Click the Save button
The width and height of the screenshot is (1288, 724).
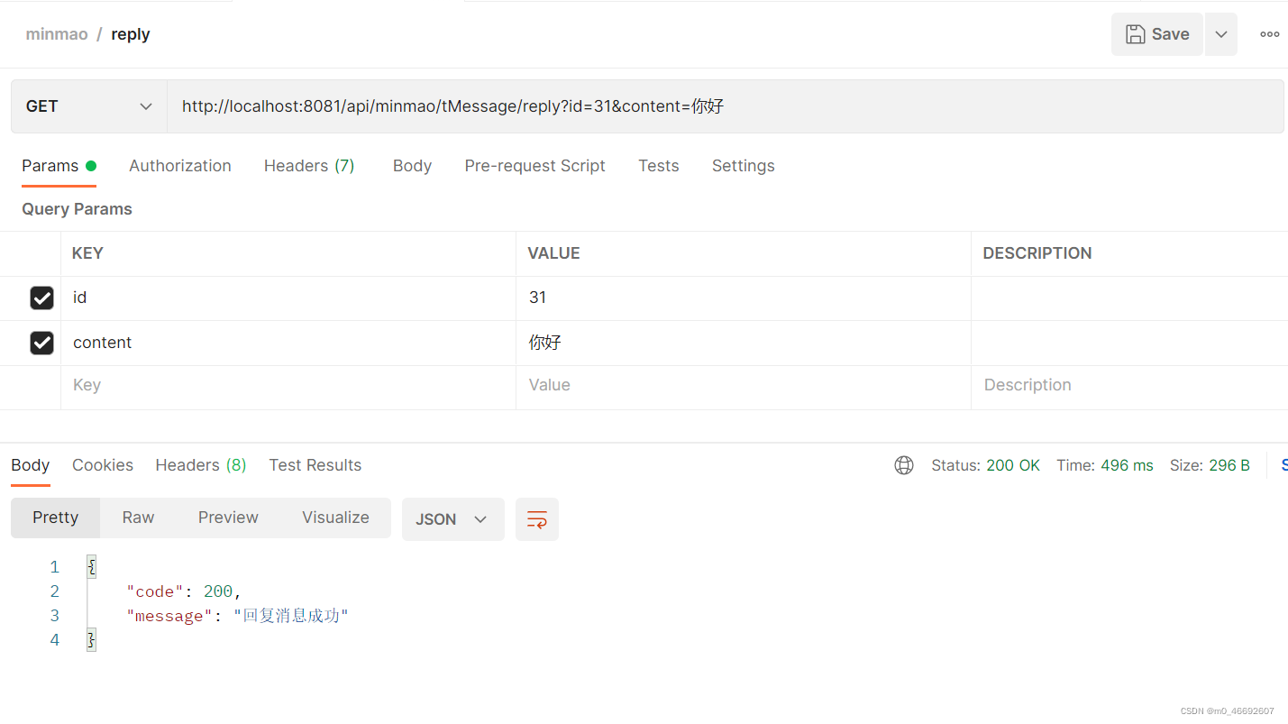click(1156, 34)
